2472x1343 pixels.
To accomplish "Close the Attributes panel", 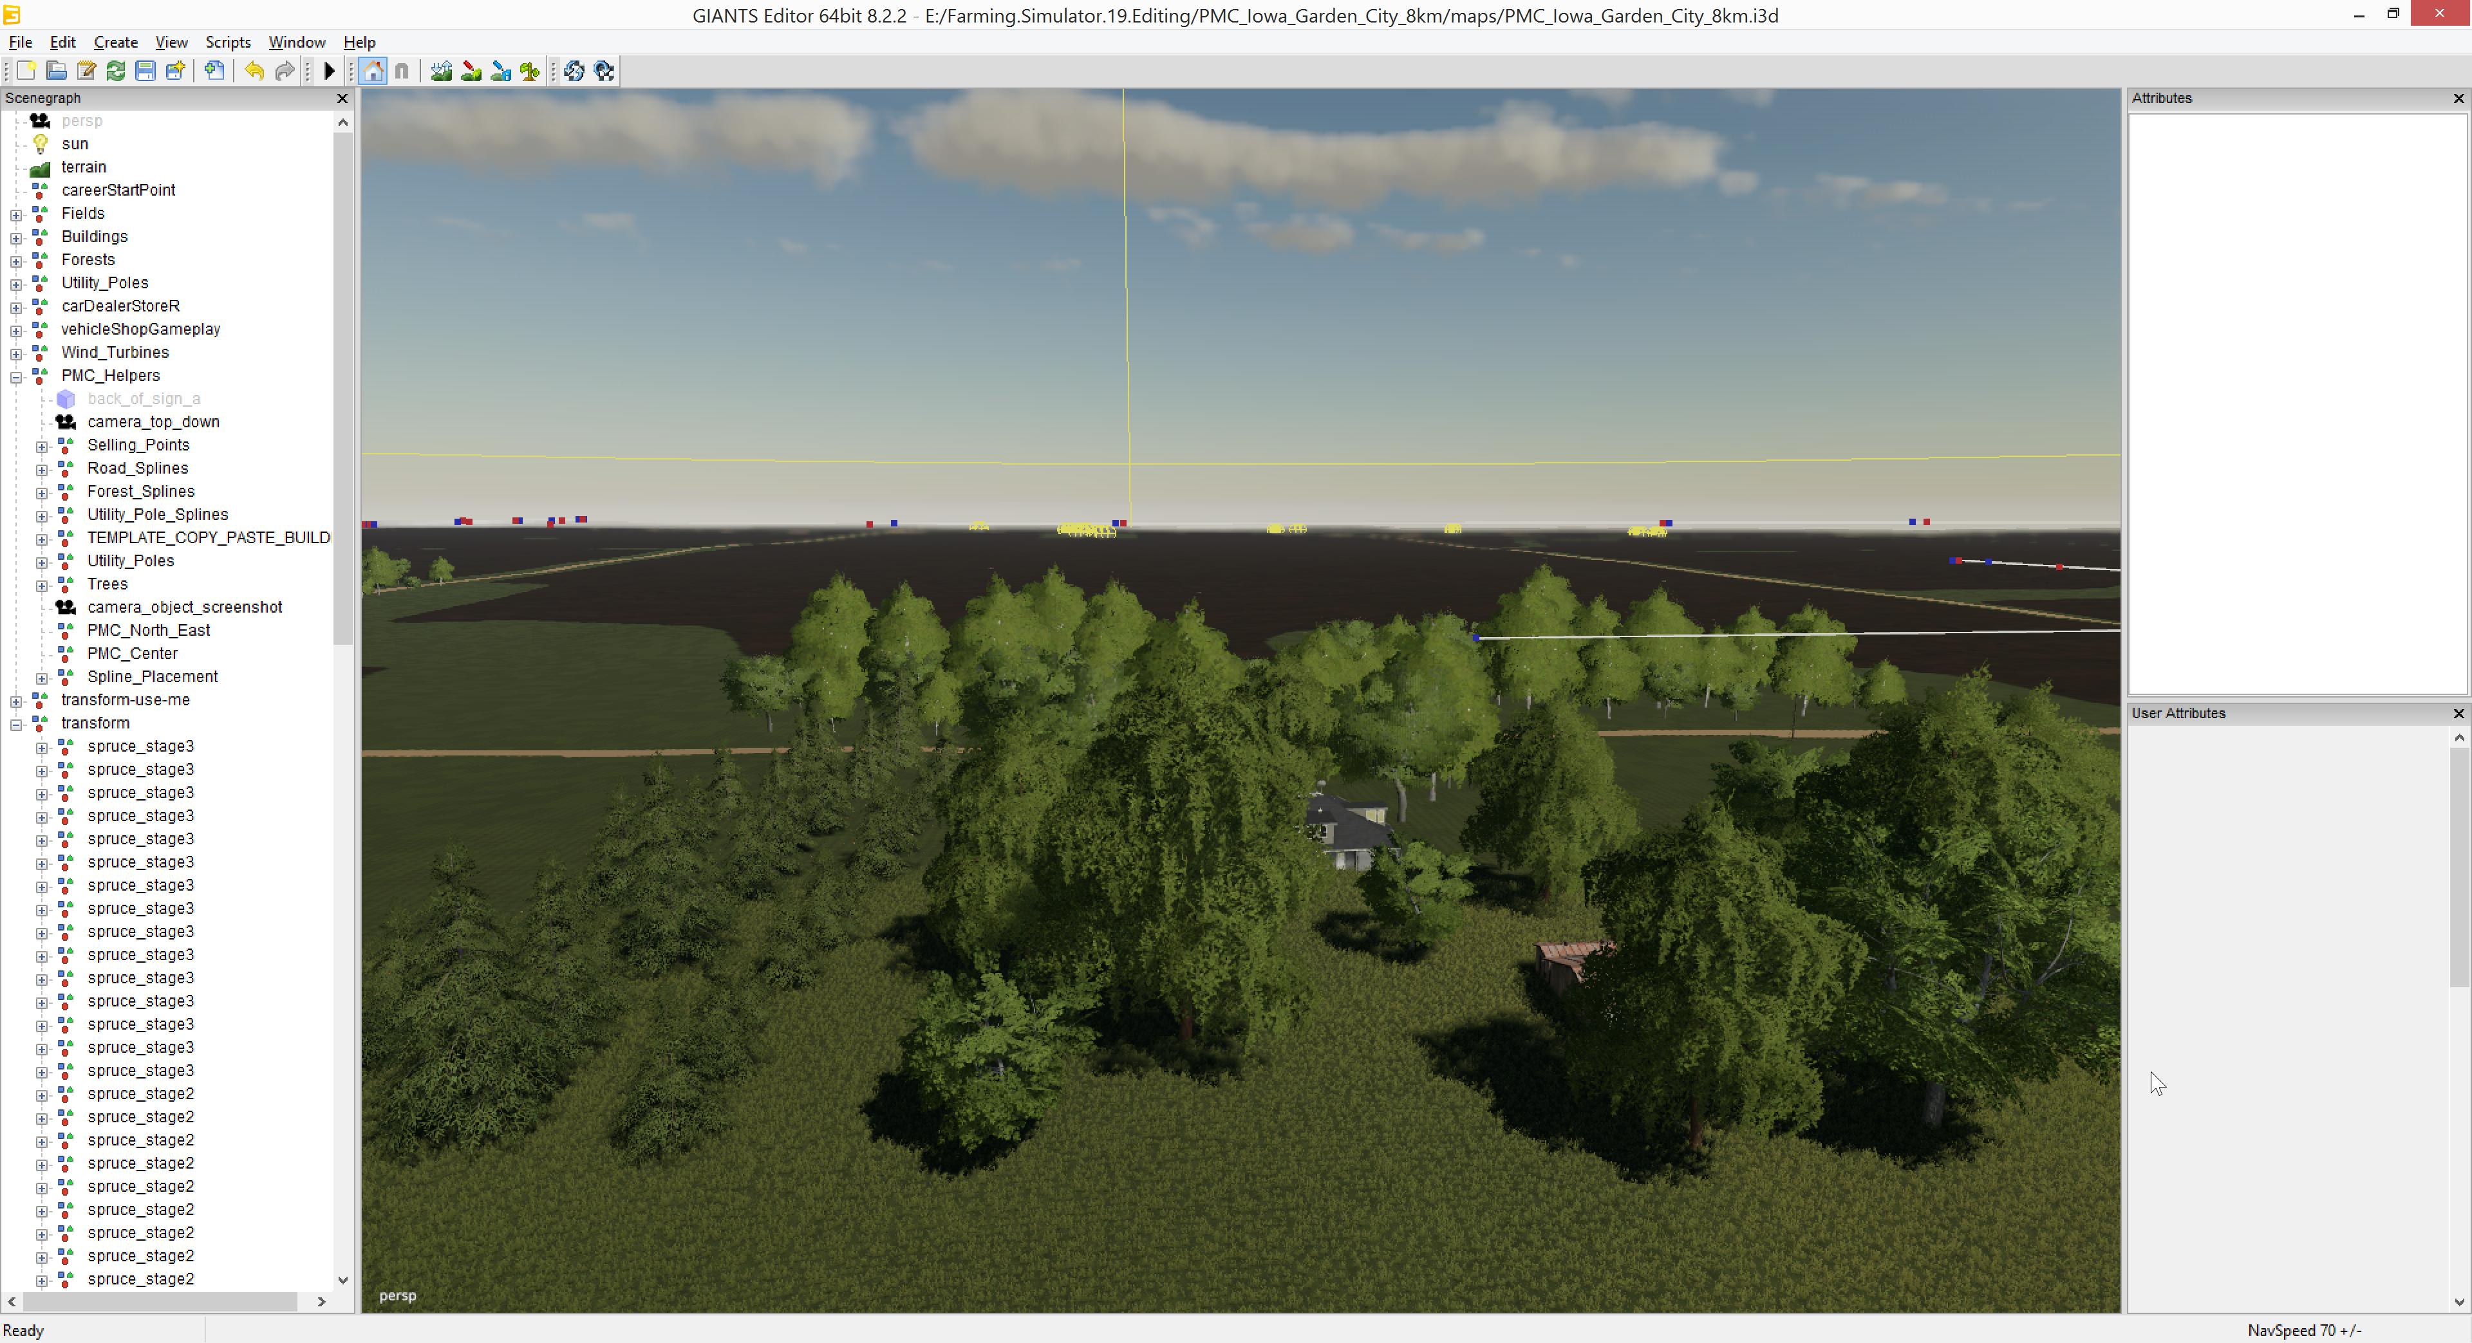I will pyautogui.click(x=2458, y=99).
